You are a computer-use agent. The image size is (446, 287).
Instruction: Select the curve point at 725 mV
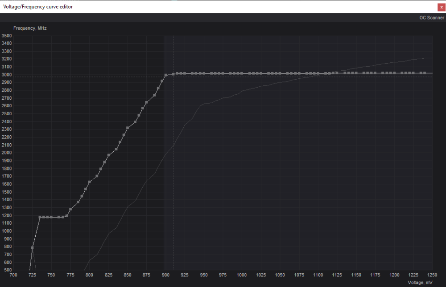pyautogui.click(x=32, y=247)
